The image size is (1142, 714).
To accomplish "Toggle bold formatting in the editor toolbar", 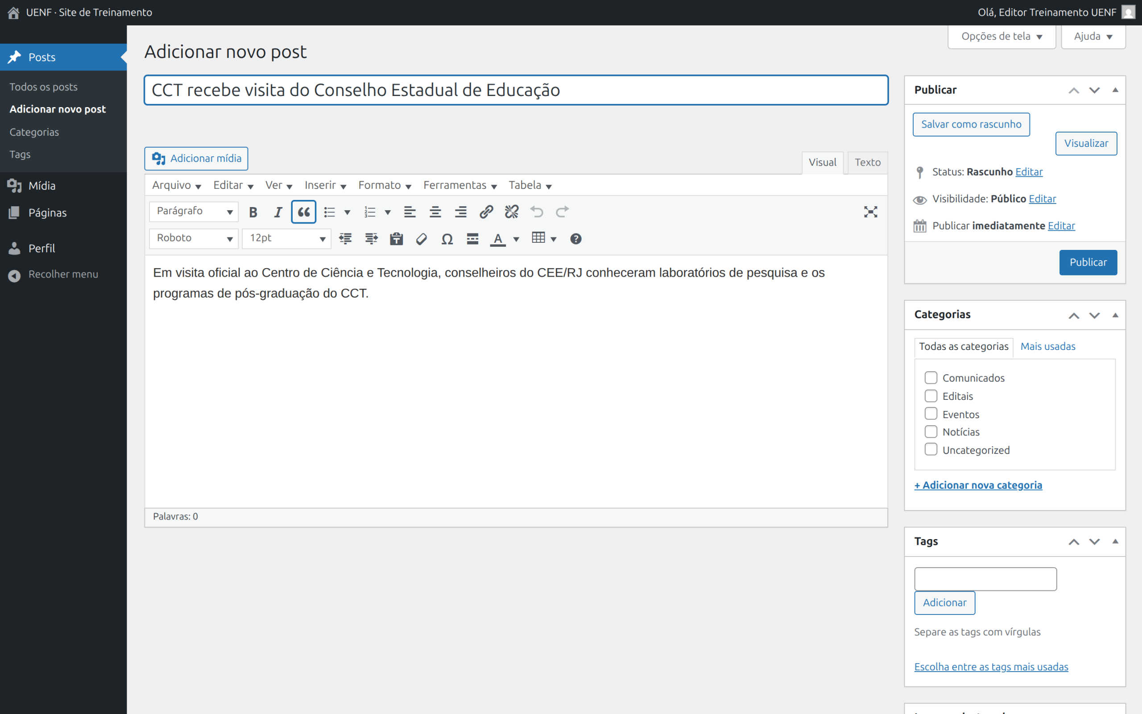I will (x=253, y=212).
